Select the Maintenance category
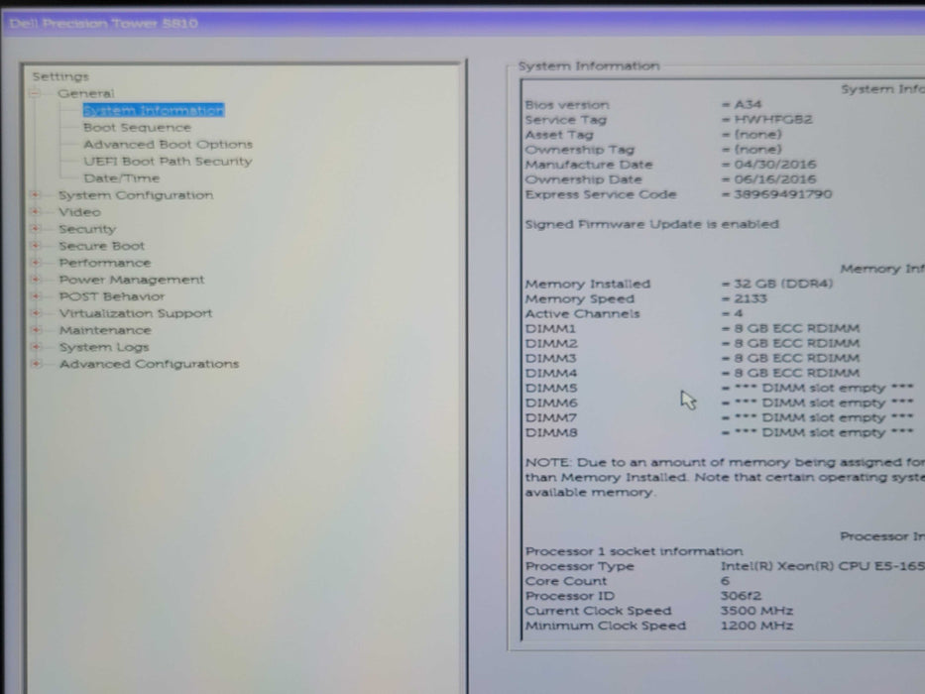The width and height of the screenshot is (925, 694). pos(105,330)
